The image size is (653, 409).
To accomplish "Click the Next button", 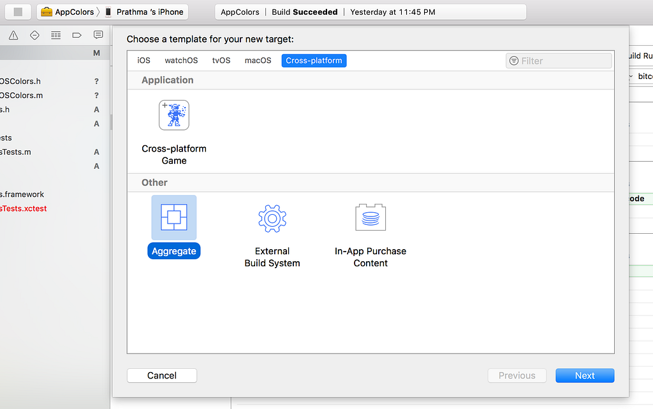I will [x=585, y=375].
